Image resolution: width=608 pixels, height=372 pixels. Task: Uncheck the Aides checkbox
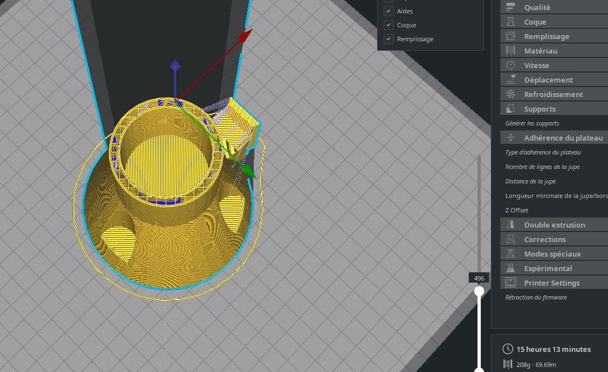click(x=388, y=11)
